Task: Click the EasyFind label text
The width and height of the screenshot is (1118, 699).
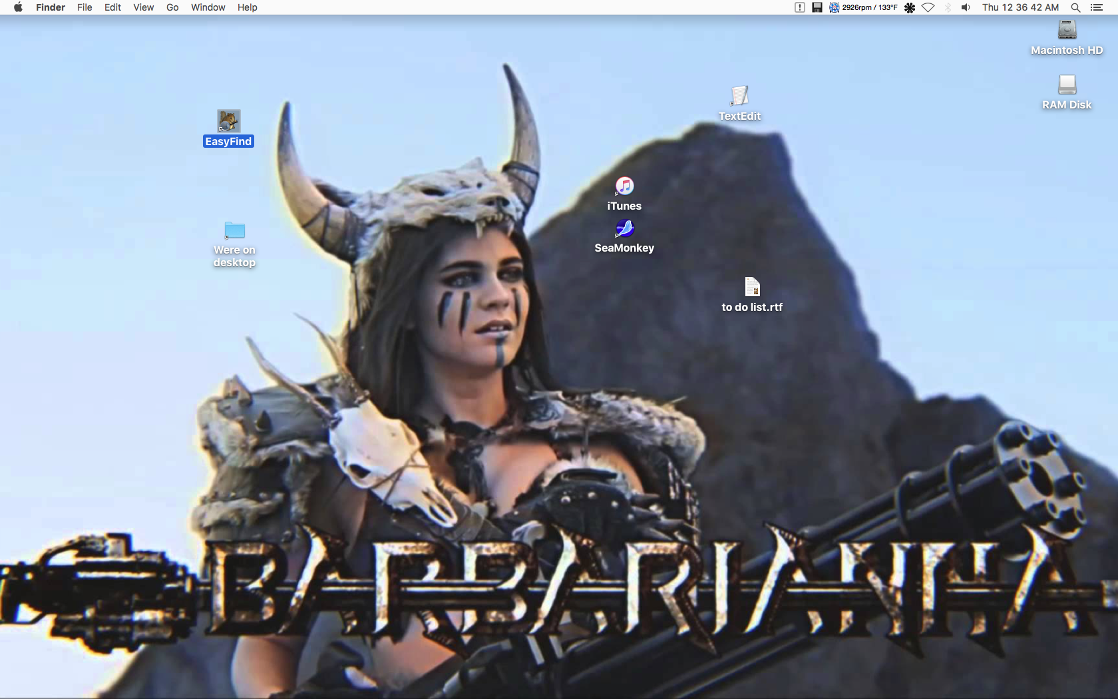Action: (228, 141)
